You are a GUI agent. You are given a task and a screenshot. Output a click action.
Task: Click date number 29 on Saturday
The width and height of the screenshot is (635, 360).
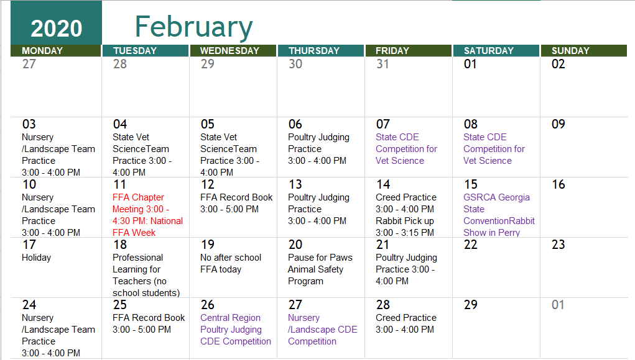[471, 305]
